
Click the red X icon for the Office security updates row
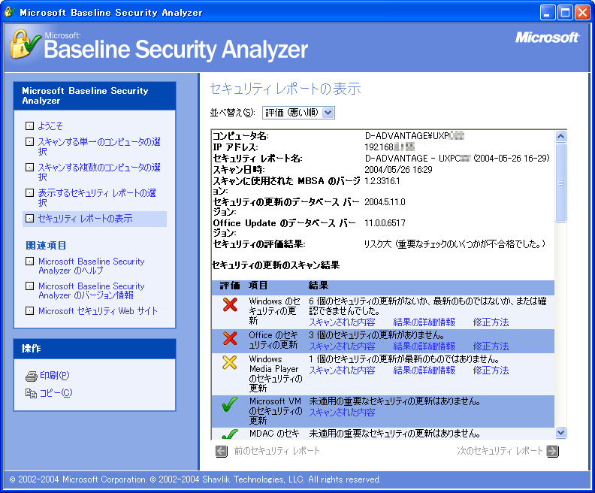click(x=230, y=338)
